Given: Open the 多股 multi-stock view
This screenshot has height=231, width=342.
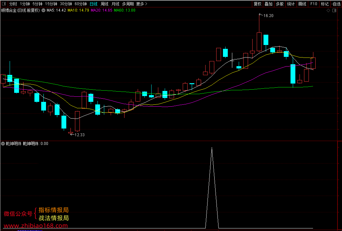Looking at the screenshot, I should pyautogui.click(x=280, y=4).
